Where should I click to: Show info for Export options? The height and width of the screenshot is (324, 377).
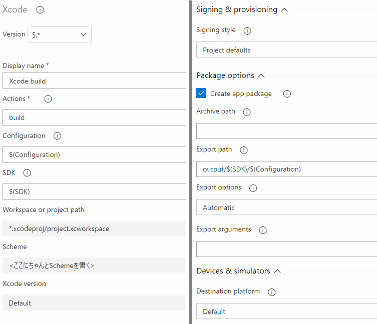(253, 188)
